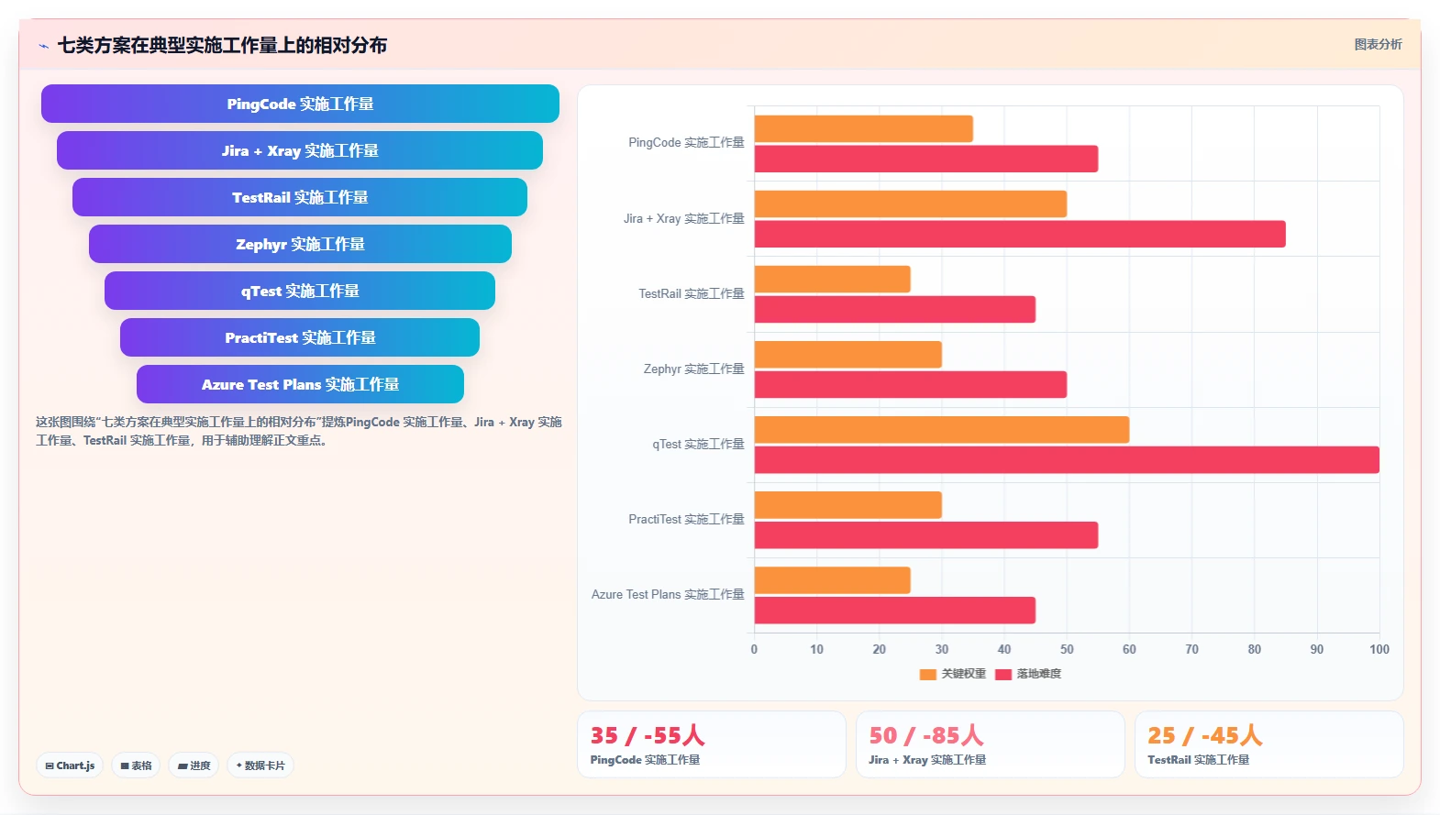The width and height of the screenshot is (1440, 815).
Task: Select the Jira + Xray 实施工作量 funnel bar
Action: tap(300, 150)
